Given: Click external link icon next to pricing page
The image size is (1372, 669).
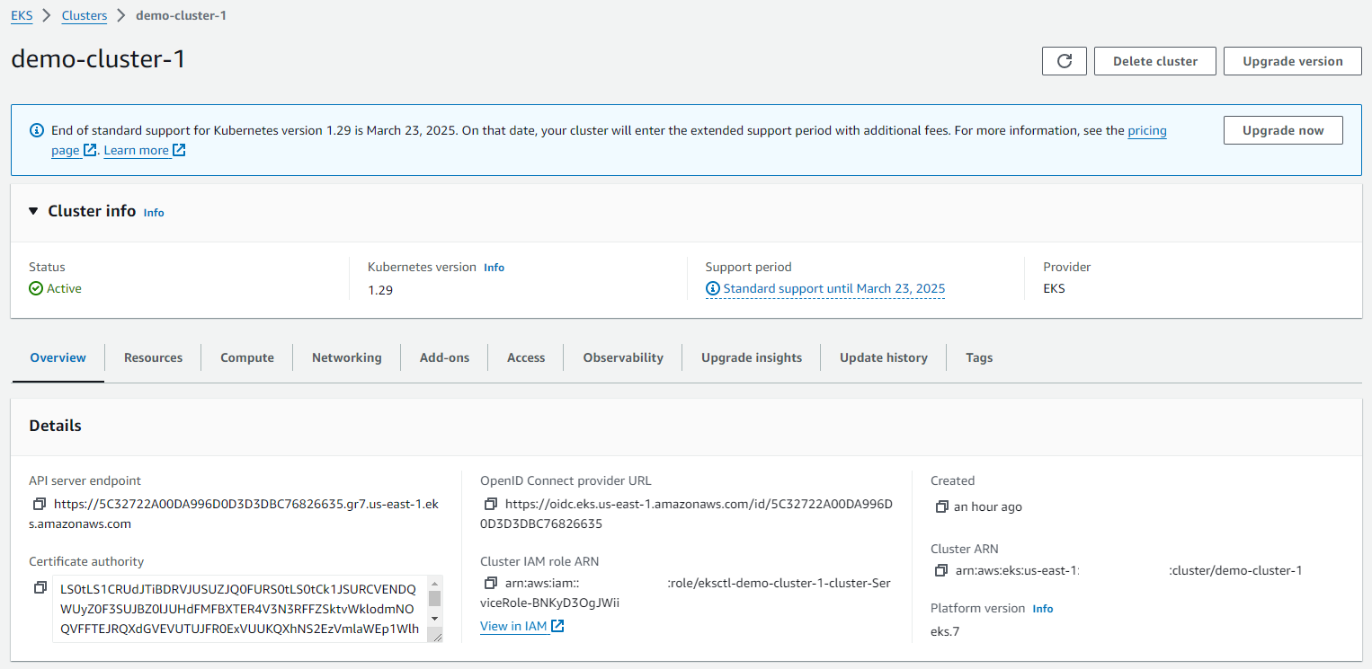Looking at the screenshot, I should [x=89, y=150].
